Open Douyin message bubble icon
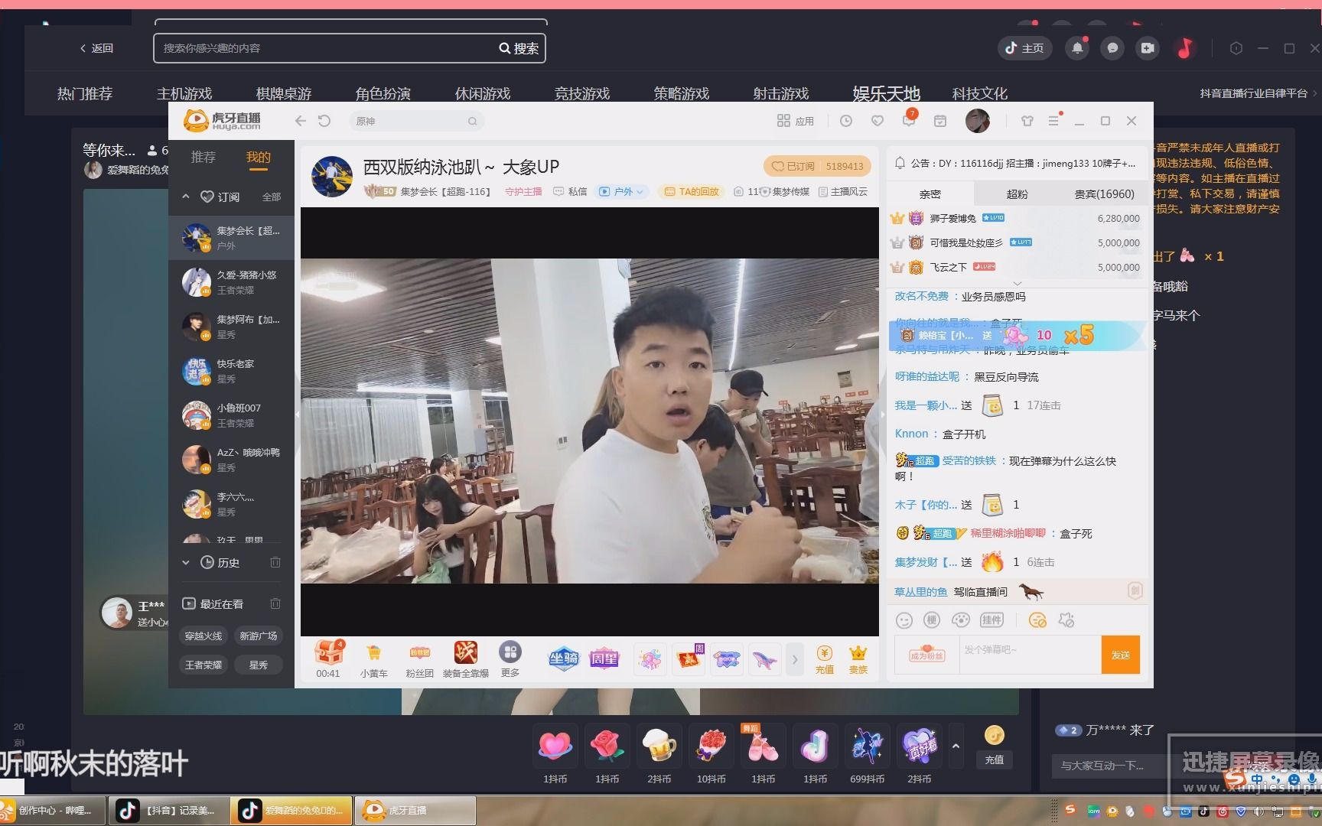This screenshot has height=826, width=1322. pos(1112,48)
